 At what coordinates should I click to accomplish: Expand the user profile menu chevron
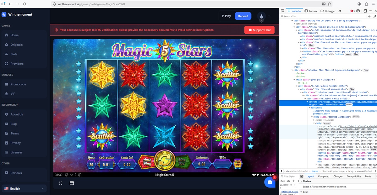pyautogui.click(x=269, y=16)
